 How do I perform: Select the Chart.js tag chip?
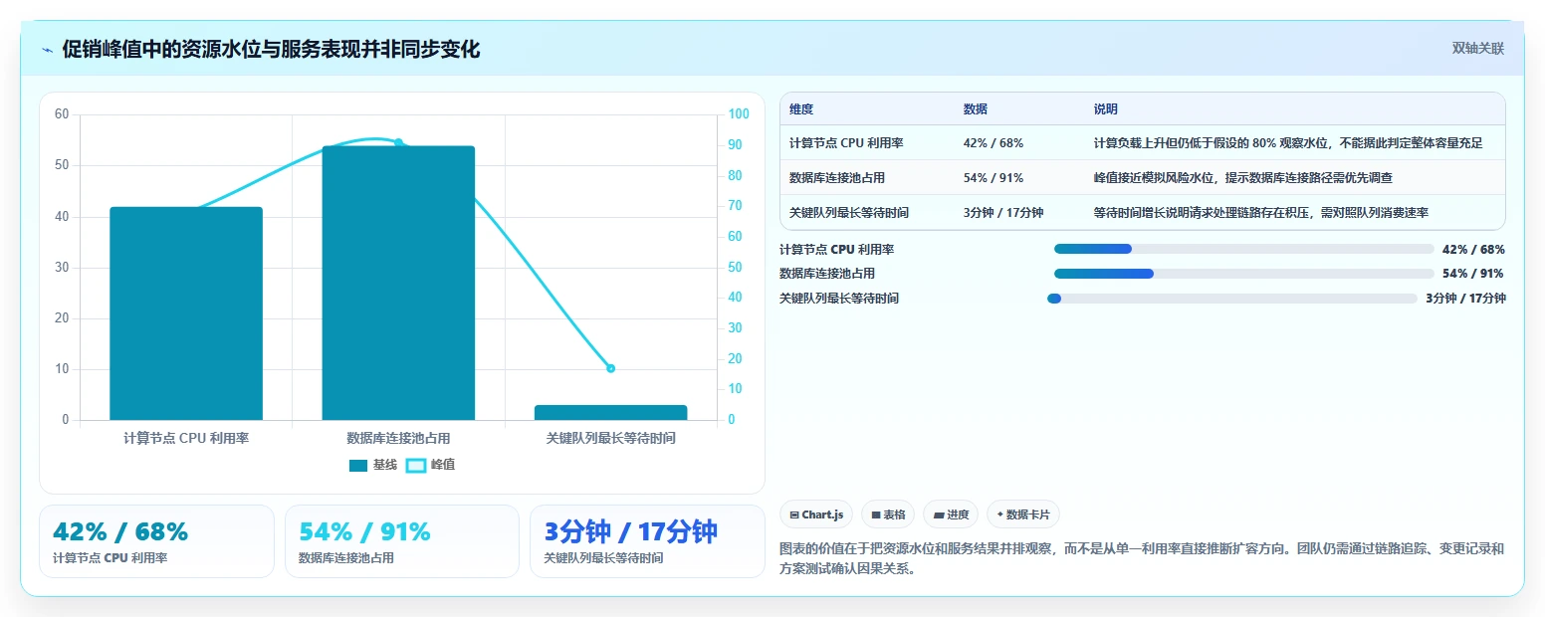point(816,514)
